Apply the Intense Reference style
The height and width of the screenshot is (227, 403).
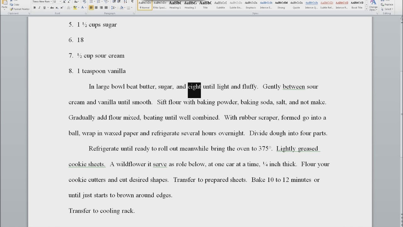point(342,5)
